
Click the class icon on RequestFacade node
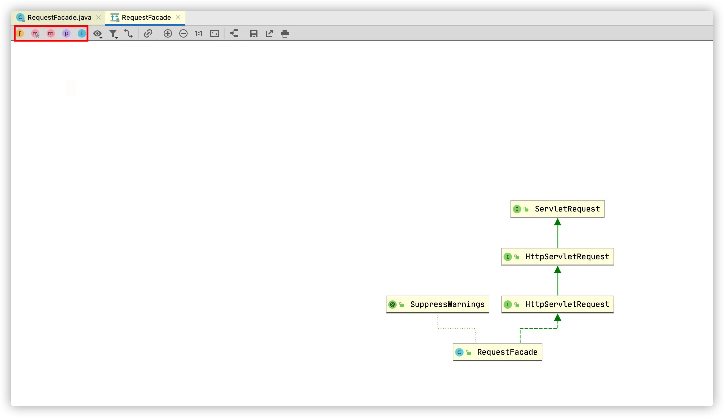tap(459, 352)
